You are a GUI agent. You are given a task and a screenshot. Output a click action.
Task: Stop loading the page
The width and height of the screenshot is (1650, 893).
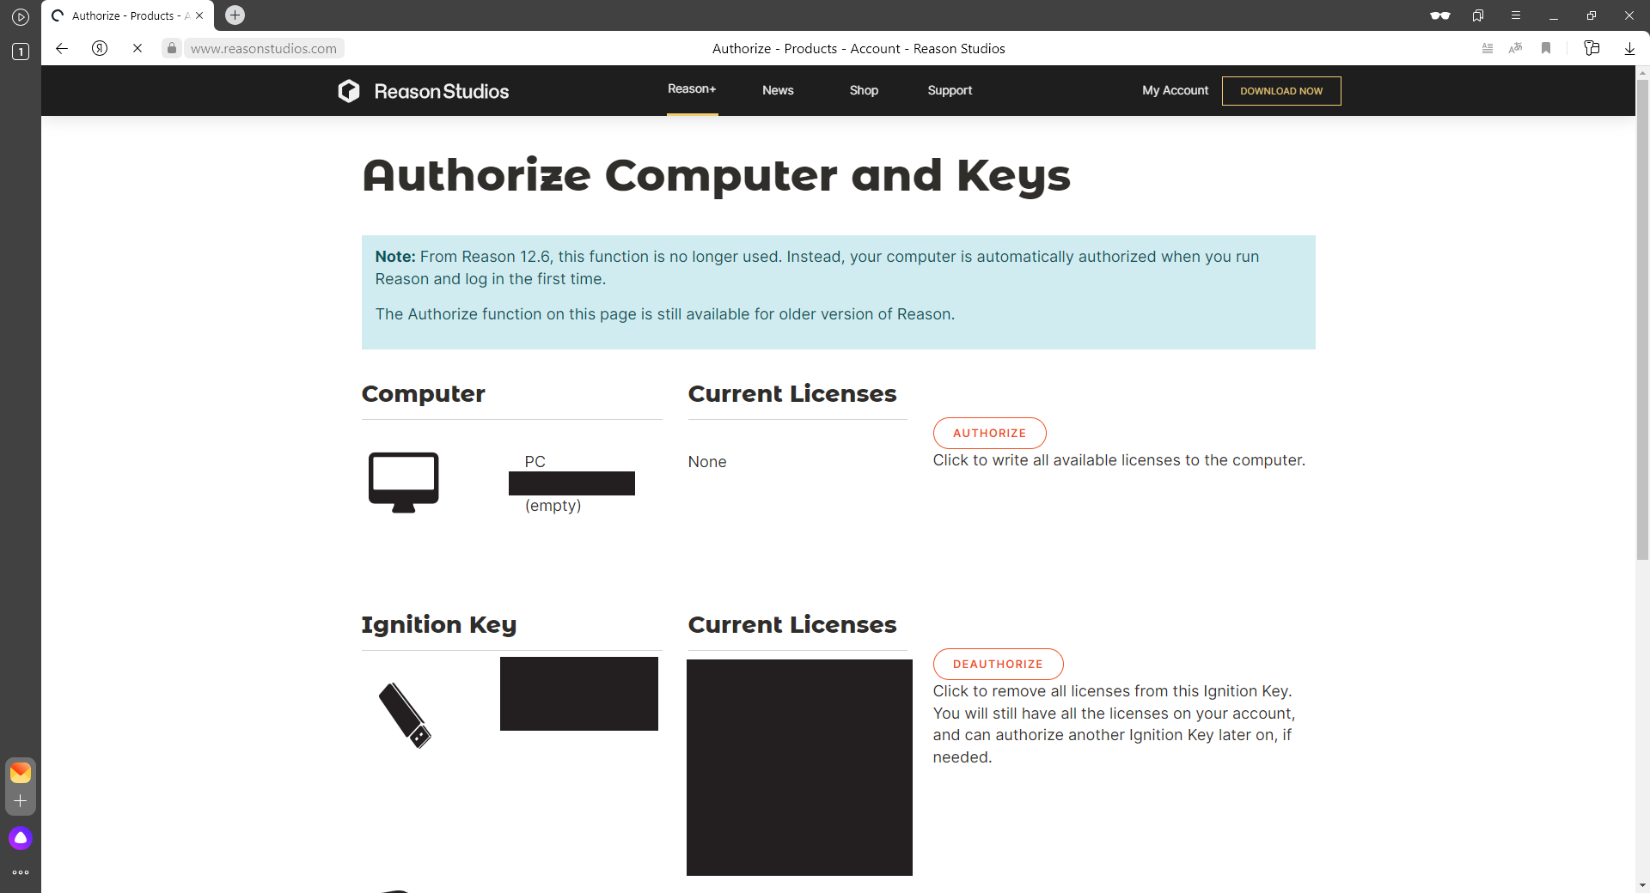click(x=137, y=48)
